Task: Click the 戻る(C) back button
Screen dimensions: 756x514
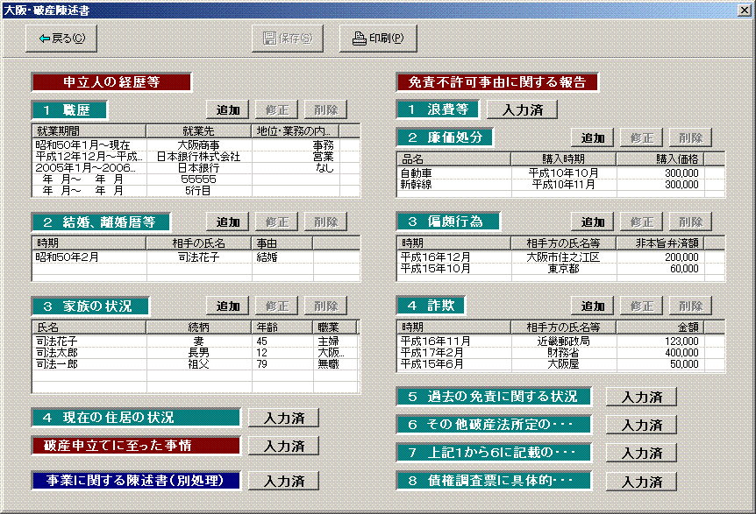Action: pos(61,39)
